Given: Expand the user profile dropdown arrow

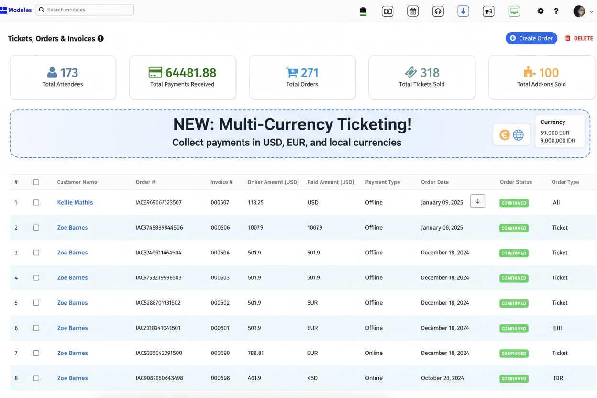Looking at the screenshot, I should coord(591,12).
